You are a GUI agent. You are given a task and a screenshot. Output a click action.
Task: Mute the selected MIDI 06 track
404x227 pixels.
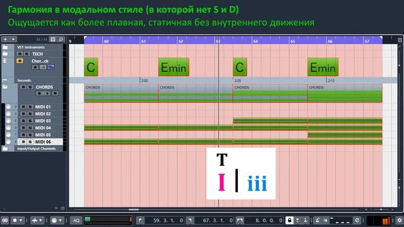(x=23, y=141)
